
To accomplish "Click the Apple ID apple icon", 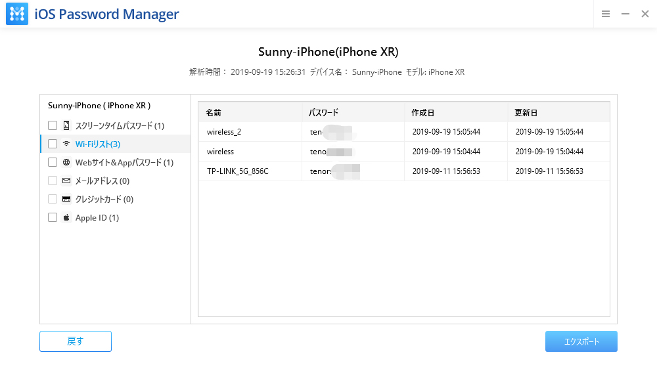I will click(x=66, y=217).
